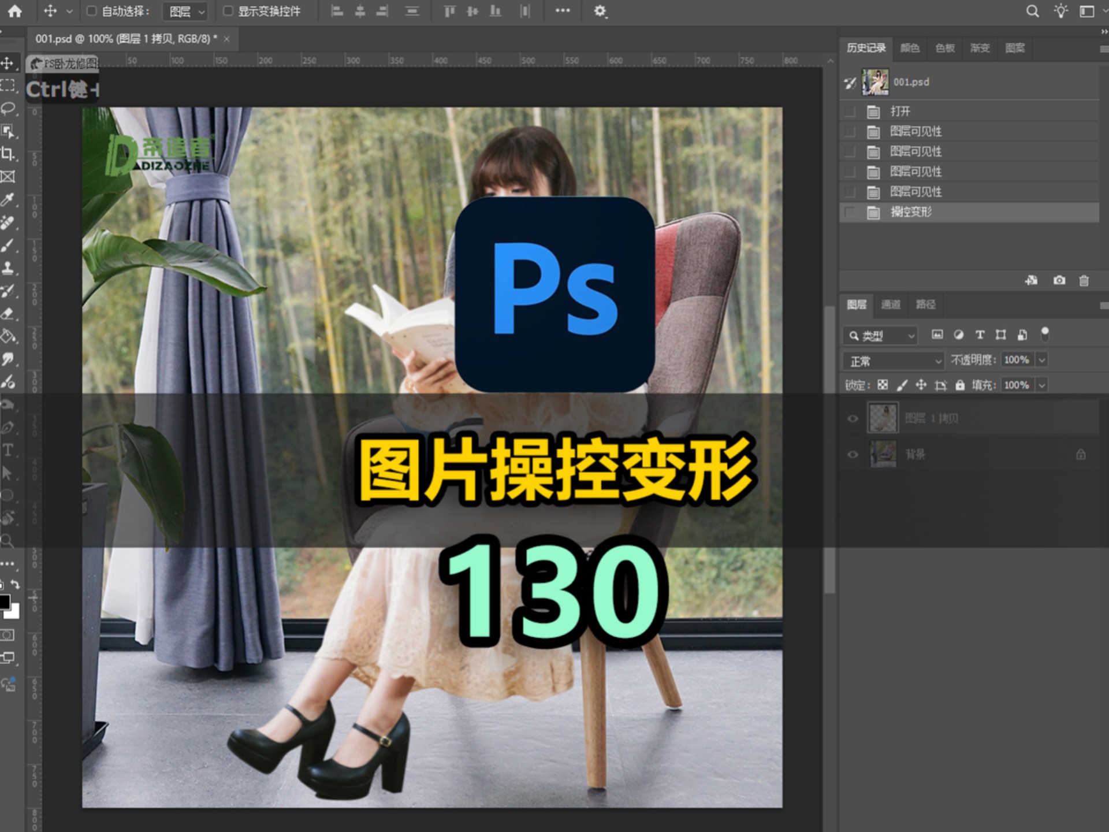Click the settings gear in options bar
The image size is (1109, 832).
[600, 11]
